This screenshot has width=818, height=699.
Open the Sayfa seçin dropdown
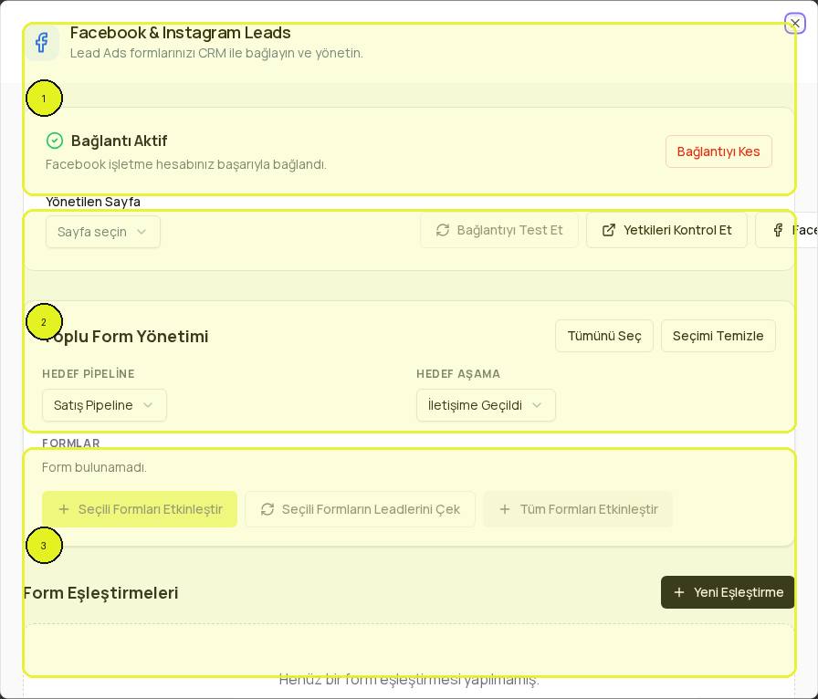coord(103,232)
